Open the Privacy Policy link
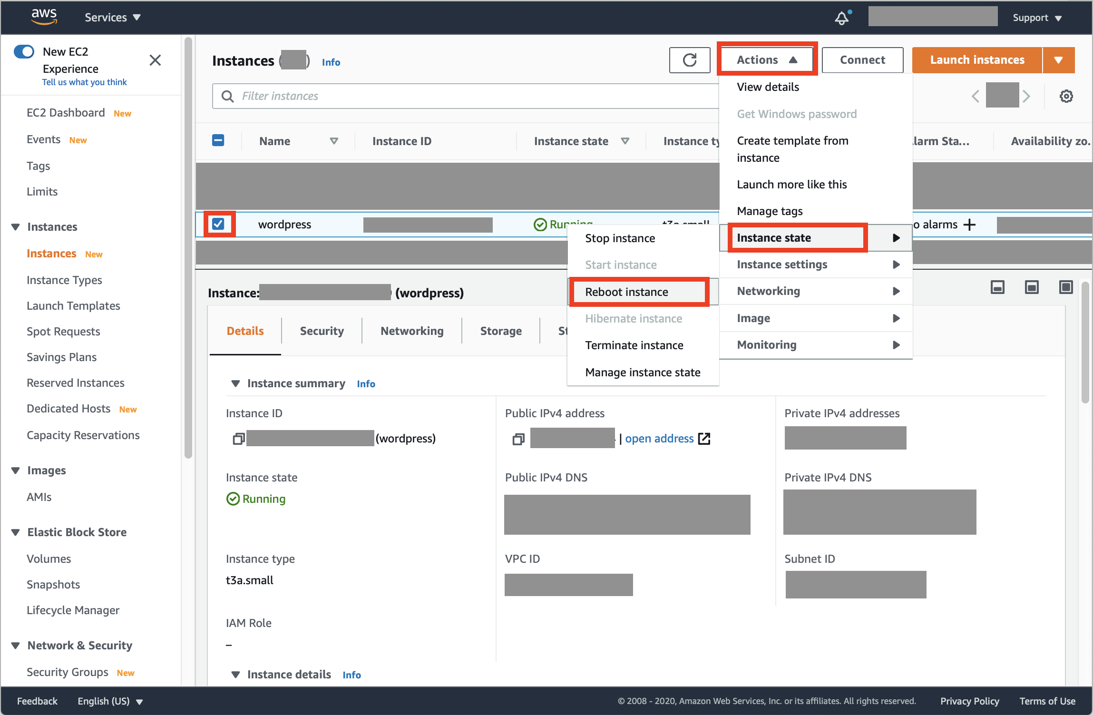Screen dimensions: 1093x715 969,701
